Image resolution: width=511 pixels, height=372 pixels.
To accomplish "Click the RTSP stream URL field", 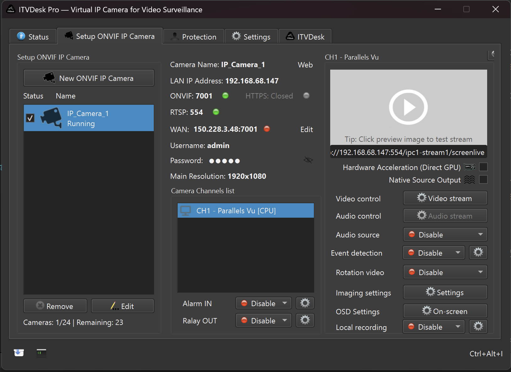I will (409, 152).
